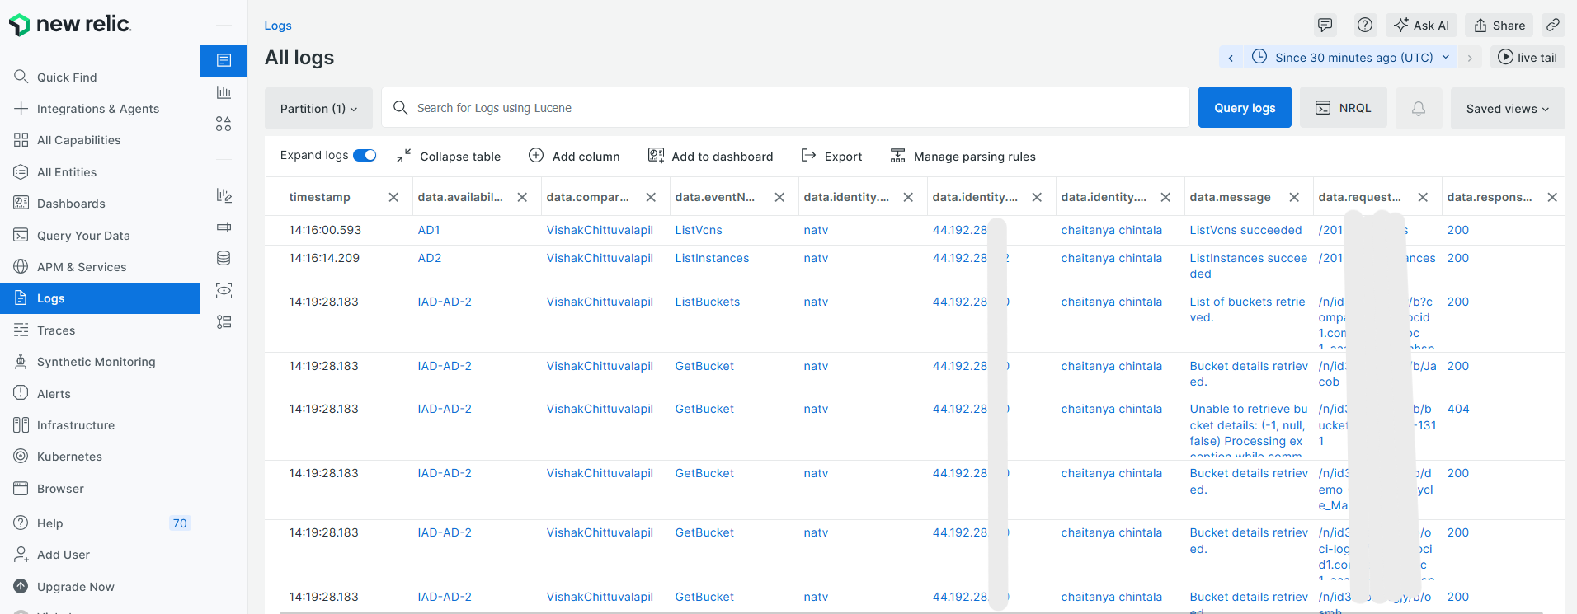
Task: Open the NRQL button
Action: (1343, 108)
